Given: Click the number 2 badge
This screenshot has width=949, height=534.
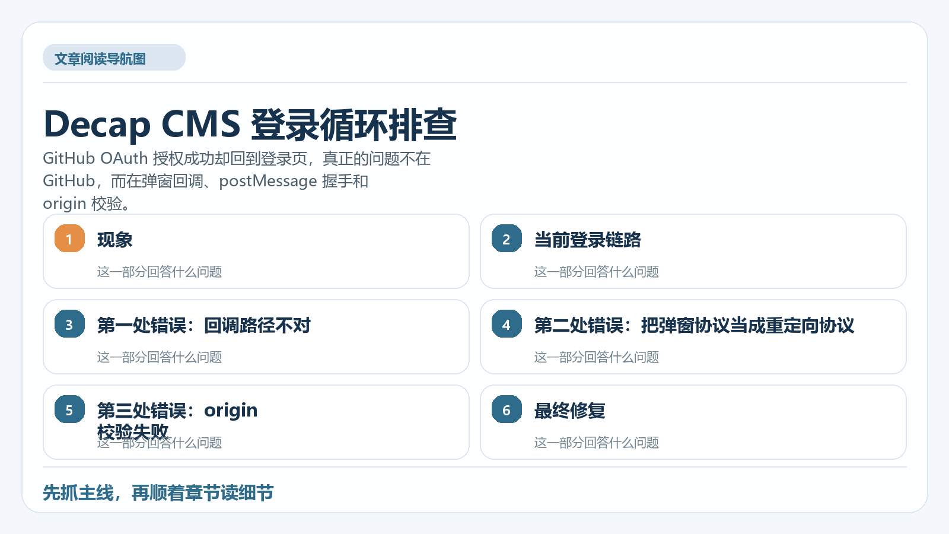Looking at the screenshot, I should point(507,239).
